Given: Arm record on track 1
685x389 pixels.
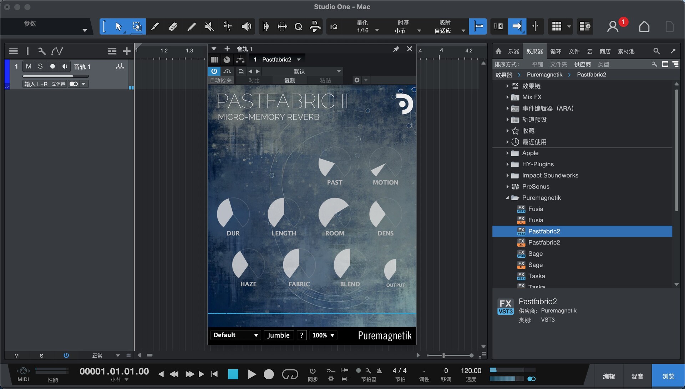Looking at the screenshot, I should pos(52,66).
